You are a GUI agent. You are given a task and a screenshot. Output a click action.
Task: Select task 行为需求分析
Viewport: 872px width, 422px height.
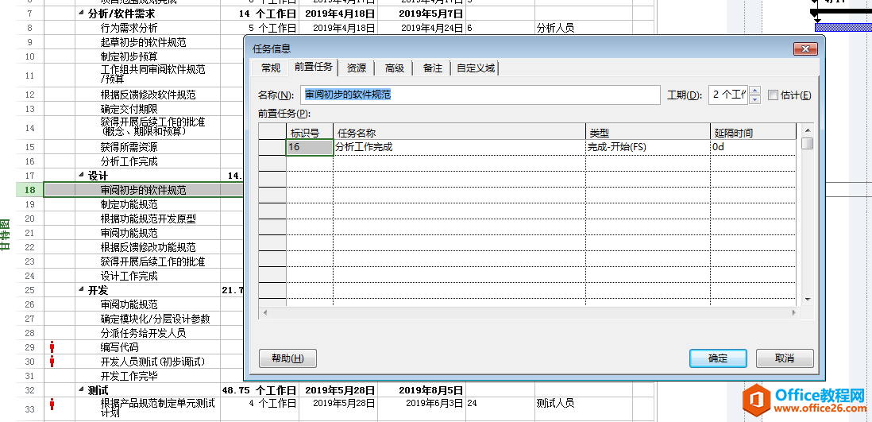(x=129, y=28)
